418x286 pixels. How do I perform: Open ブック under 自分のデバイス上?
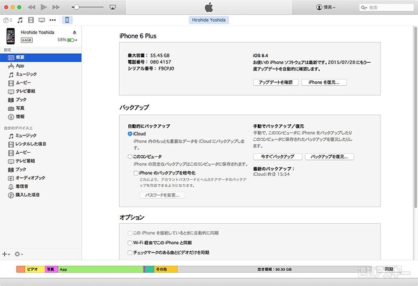point(41,170)
